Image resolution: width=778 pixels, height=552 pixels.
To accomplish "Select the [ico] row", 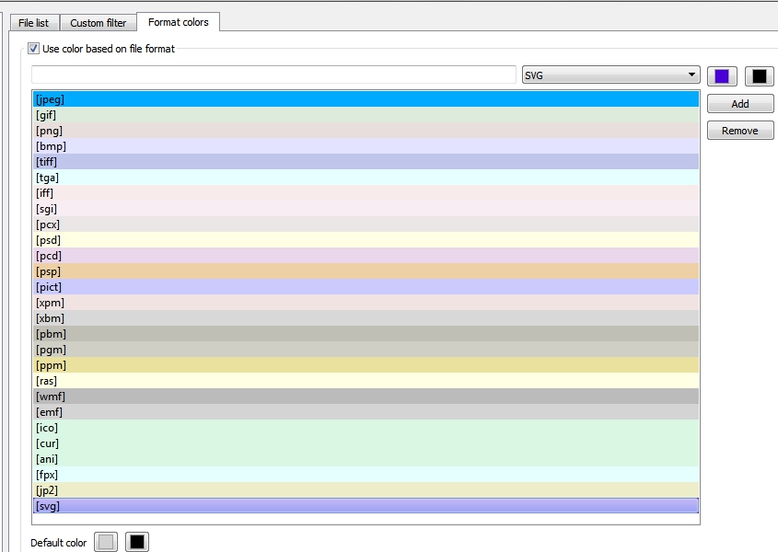I will (x=366, y=428).
